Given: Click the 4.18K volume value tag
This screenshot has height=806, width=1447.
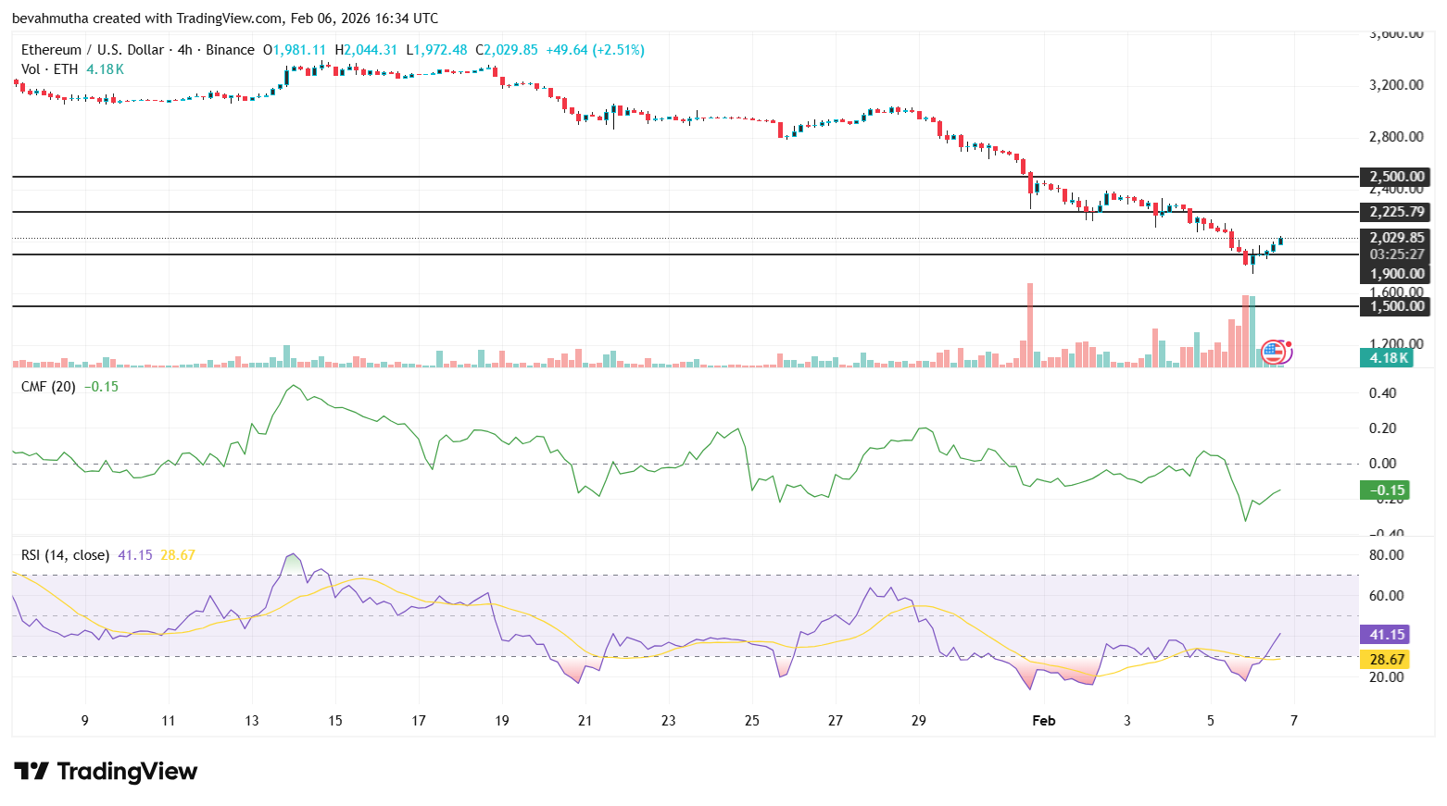Looking at the screenshot, I should 1386,358.
